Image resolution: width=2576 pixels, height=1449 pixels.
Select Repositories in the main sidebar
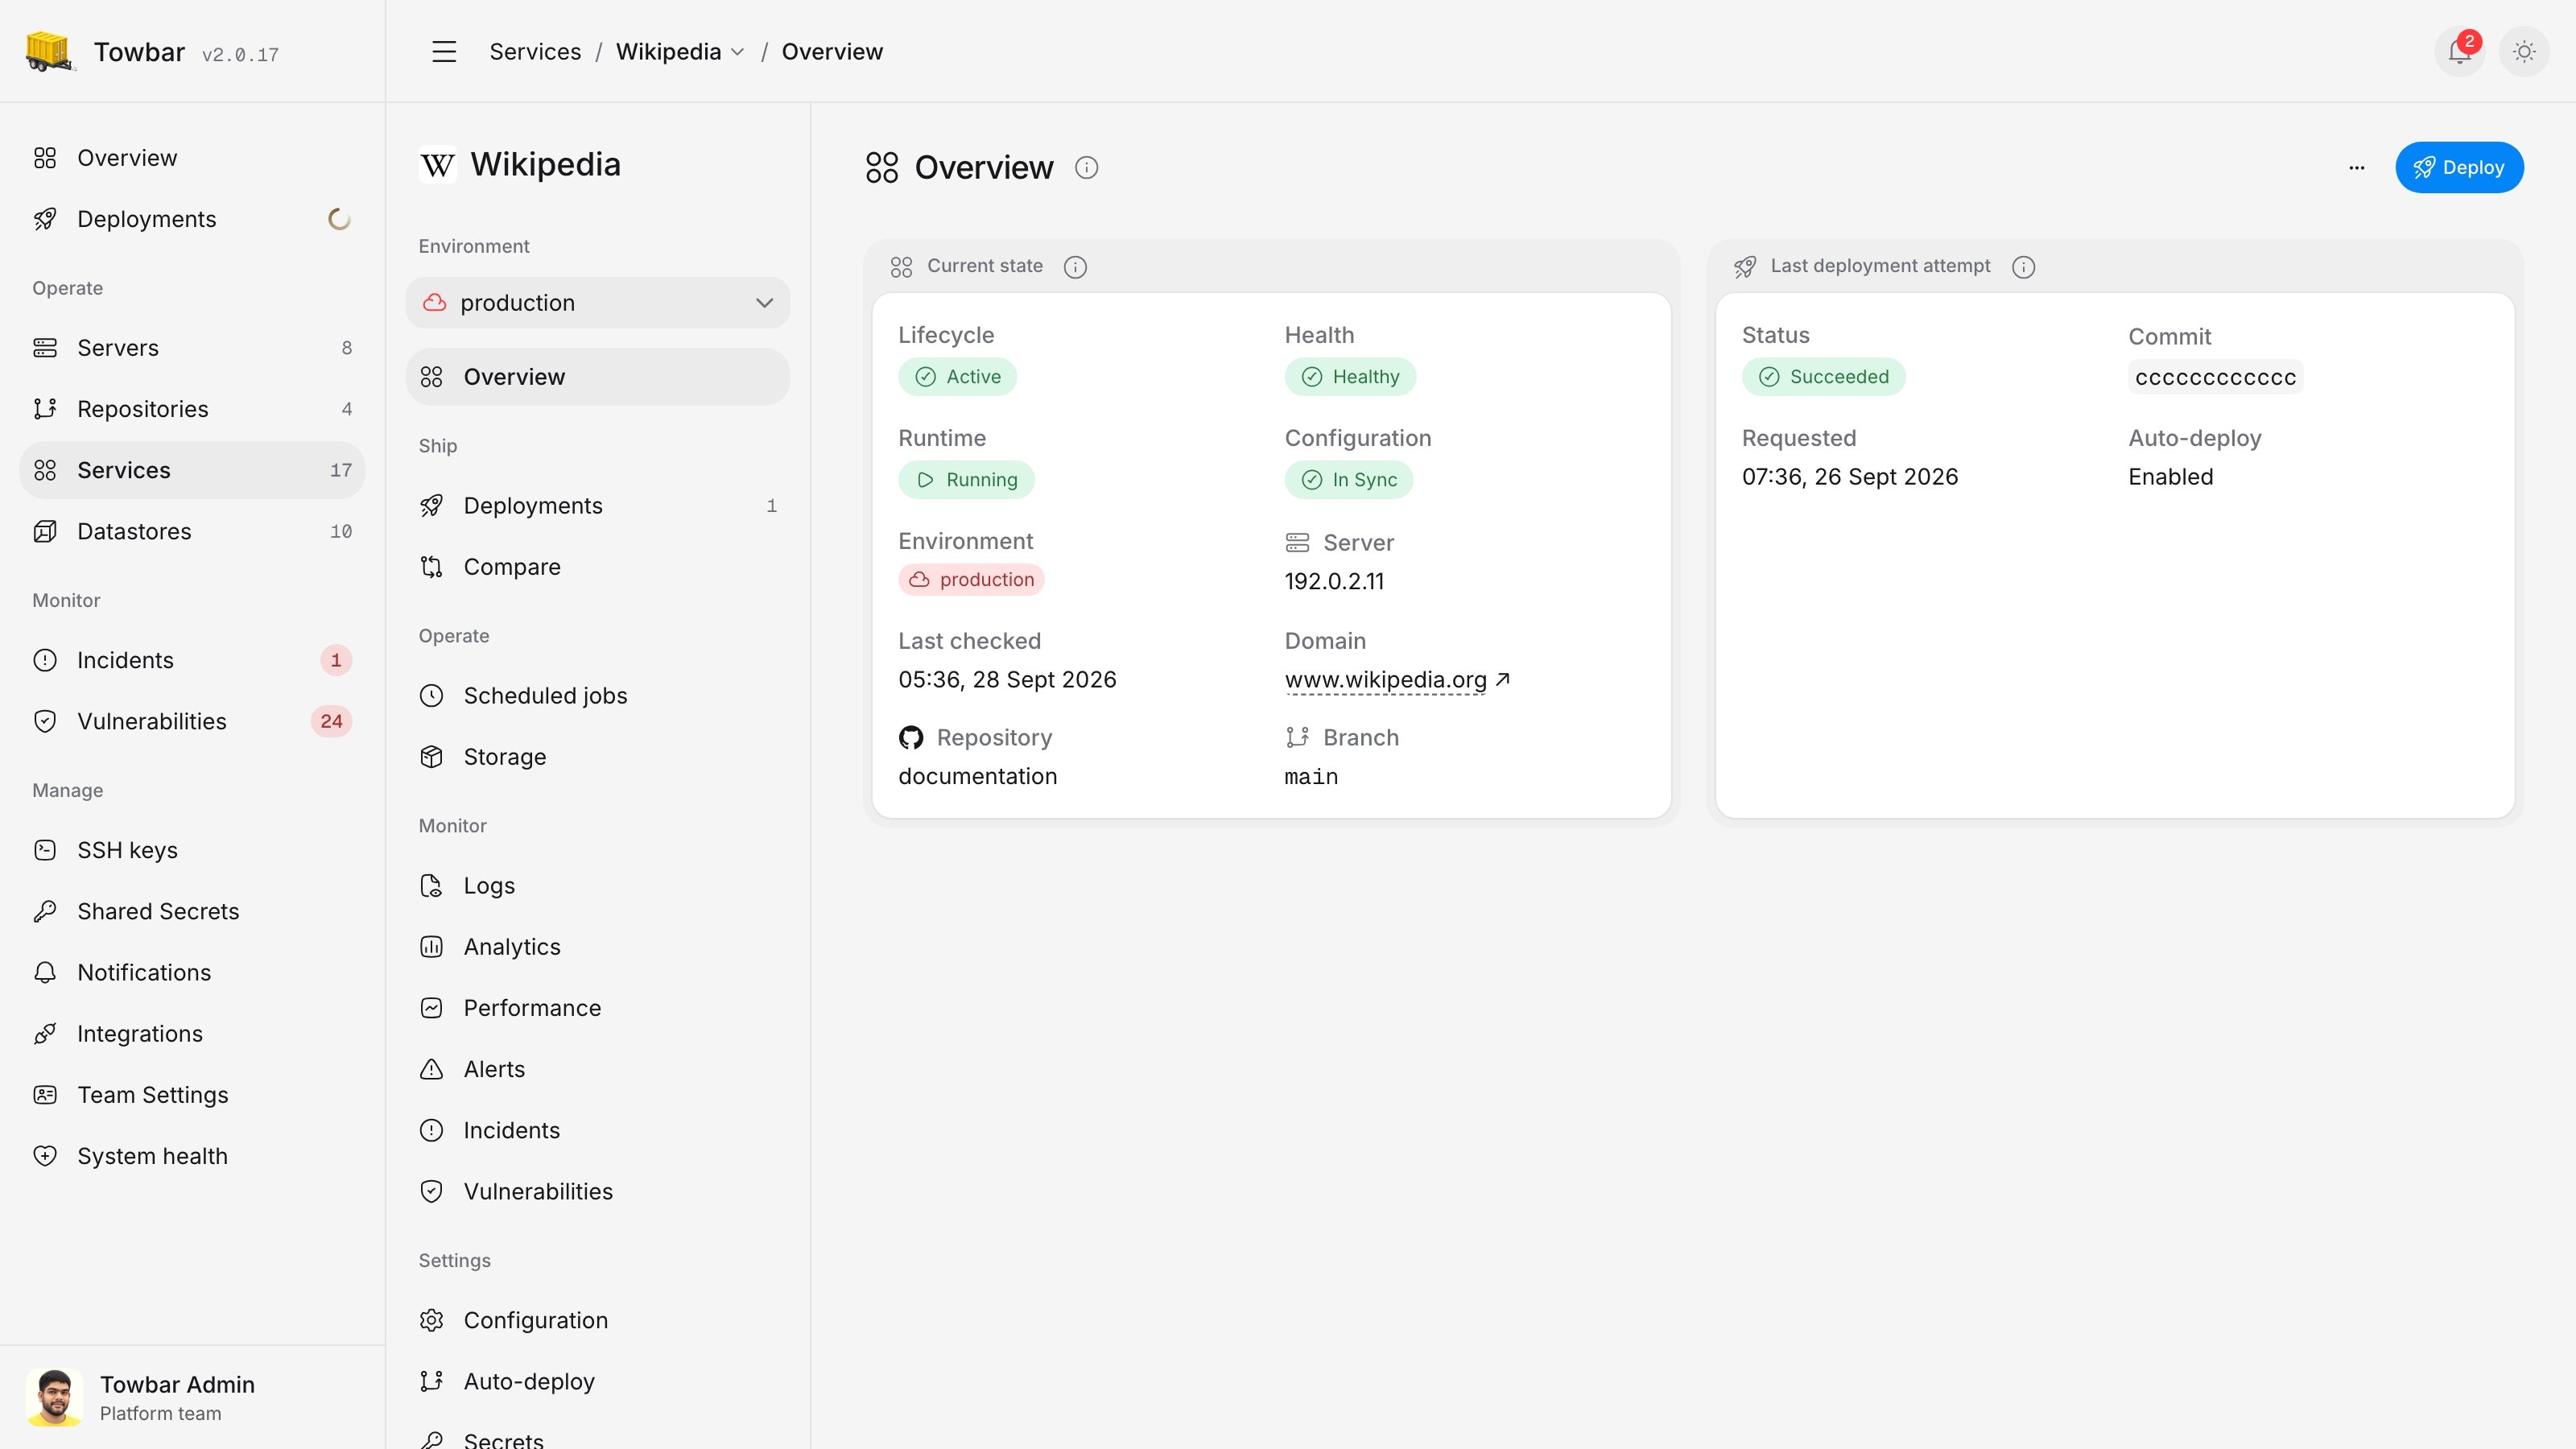pyautogui.click(x=192, y=409)
